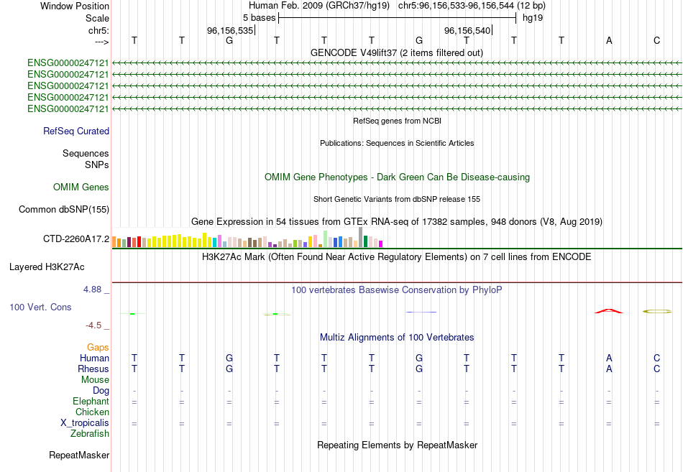This screenshot has height=472, width=683.
Task: Click the tall light green GTEx expression bar
Action: pyautogui.click(x=326, y=239)
